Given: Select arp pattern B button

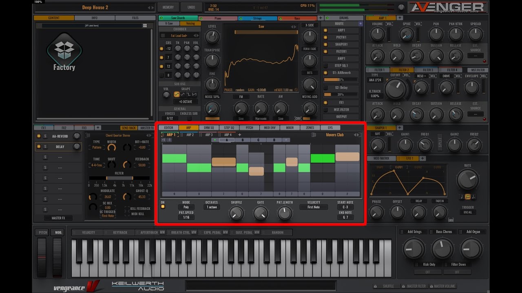Looking at the screenshot, I should click(x=243, y=140).
